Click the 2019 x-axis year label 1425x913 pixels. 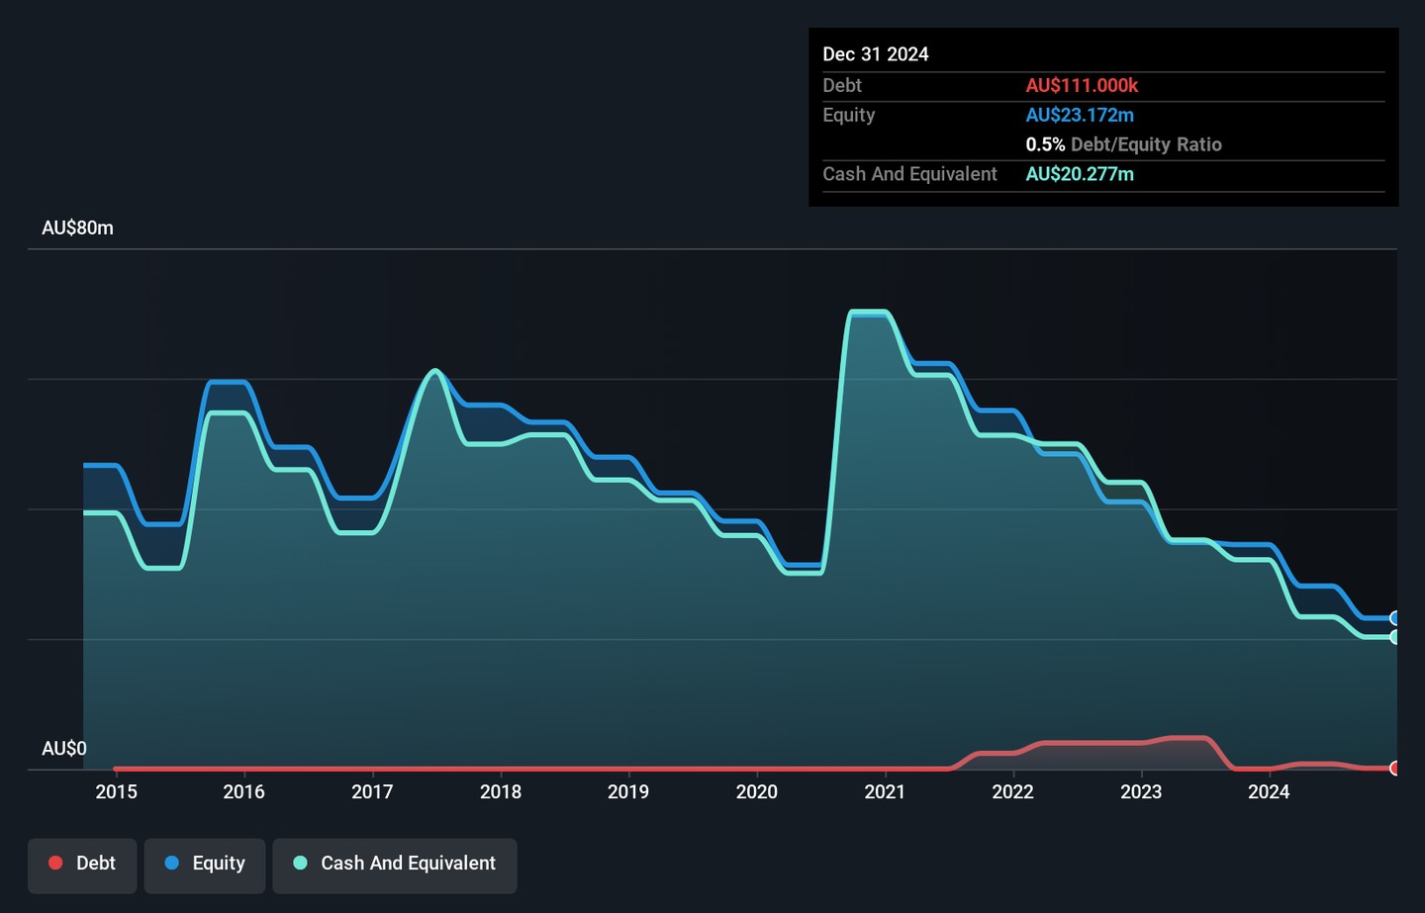coord(628,792)
